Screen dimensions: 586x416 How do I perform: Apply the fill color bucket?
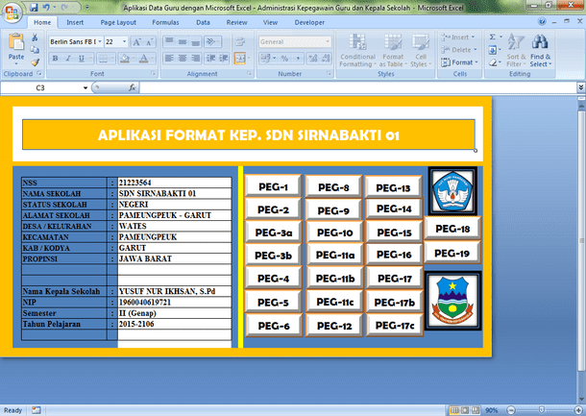125,59
